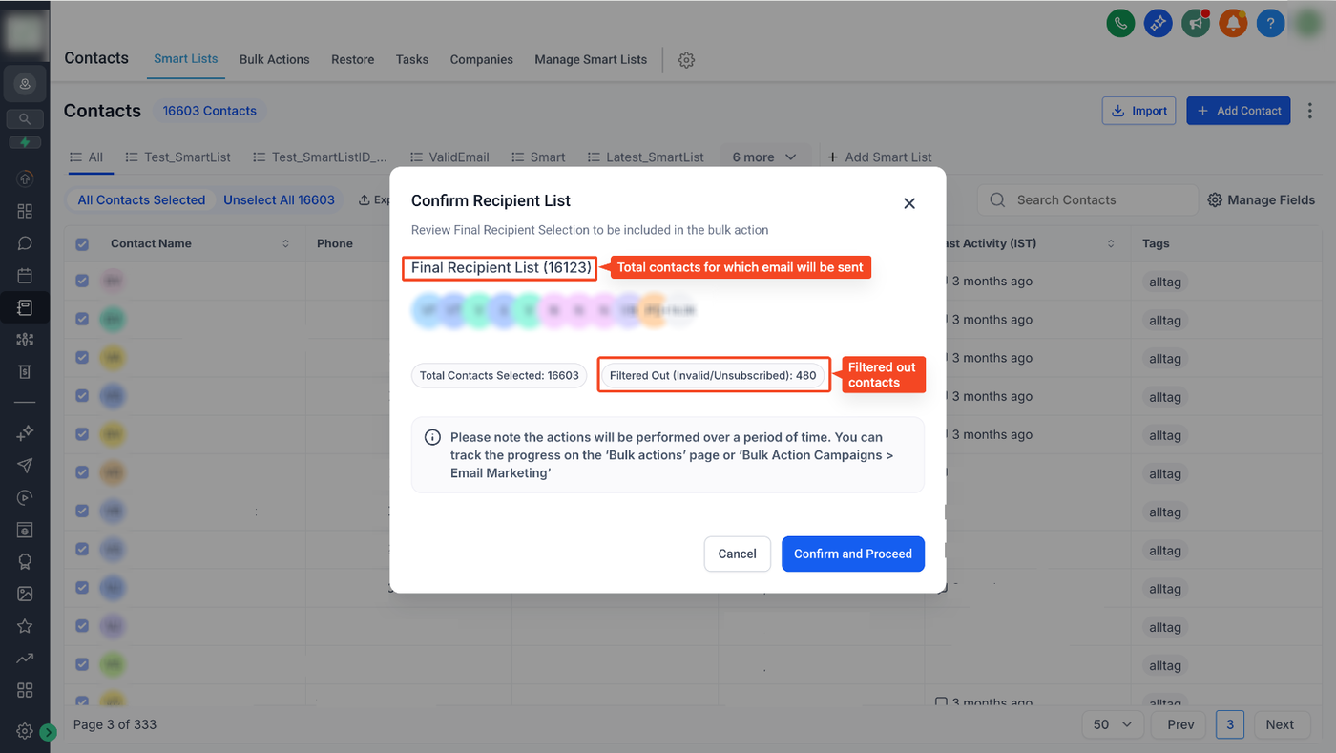Open the sidebar reputation star icon

[x=25, y=626]
